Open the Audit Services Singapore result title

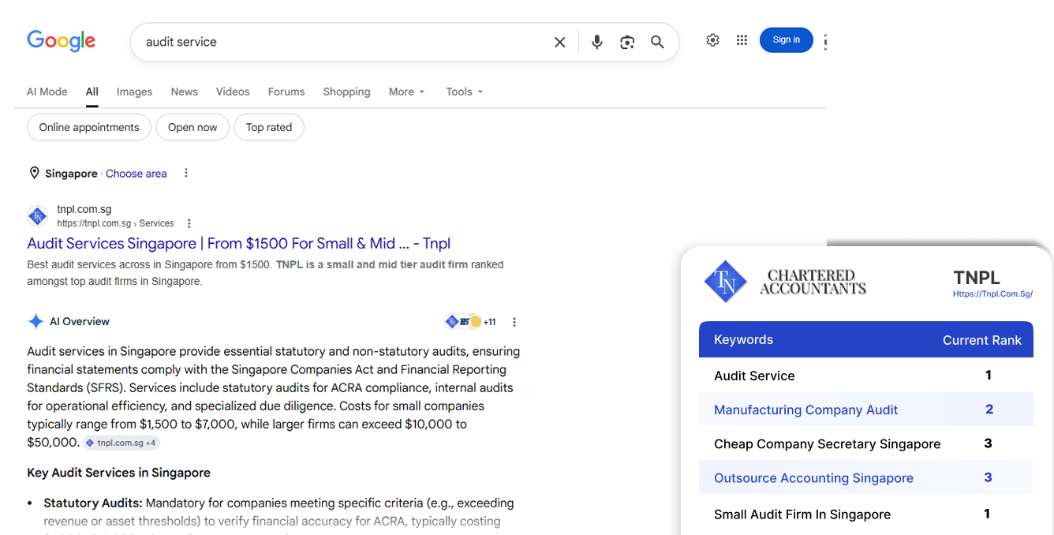point(239,243)
